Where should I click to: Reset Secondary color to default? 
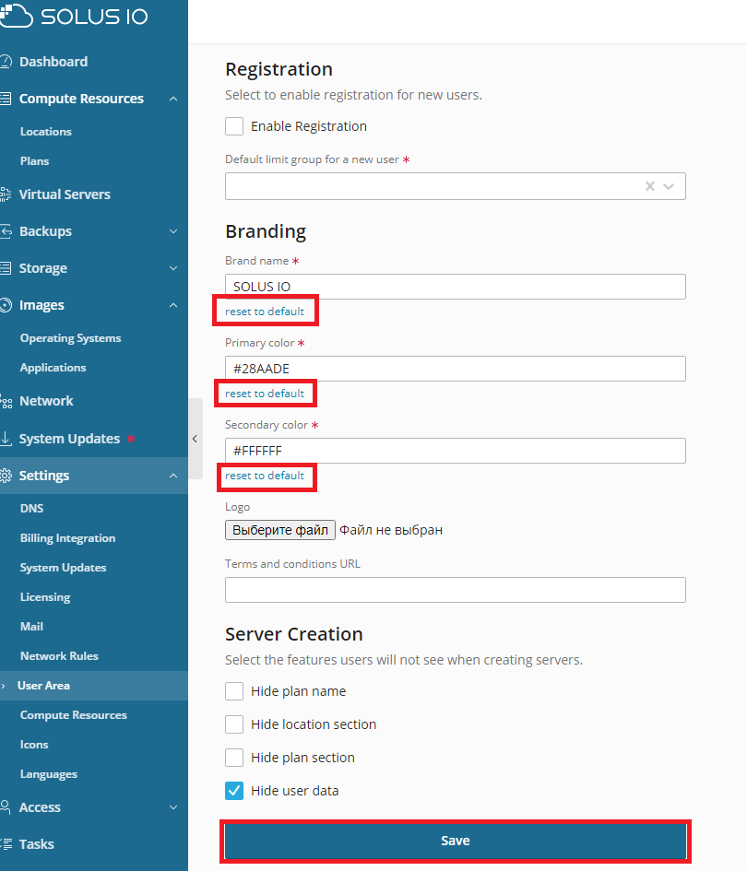tap(265, 476)
